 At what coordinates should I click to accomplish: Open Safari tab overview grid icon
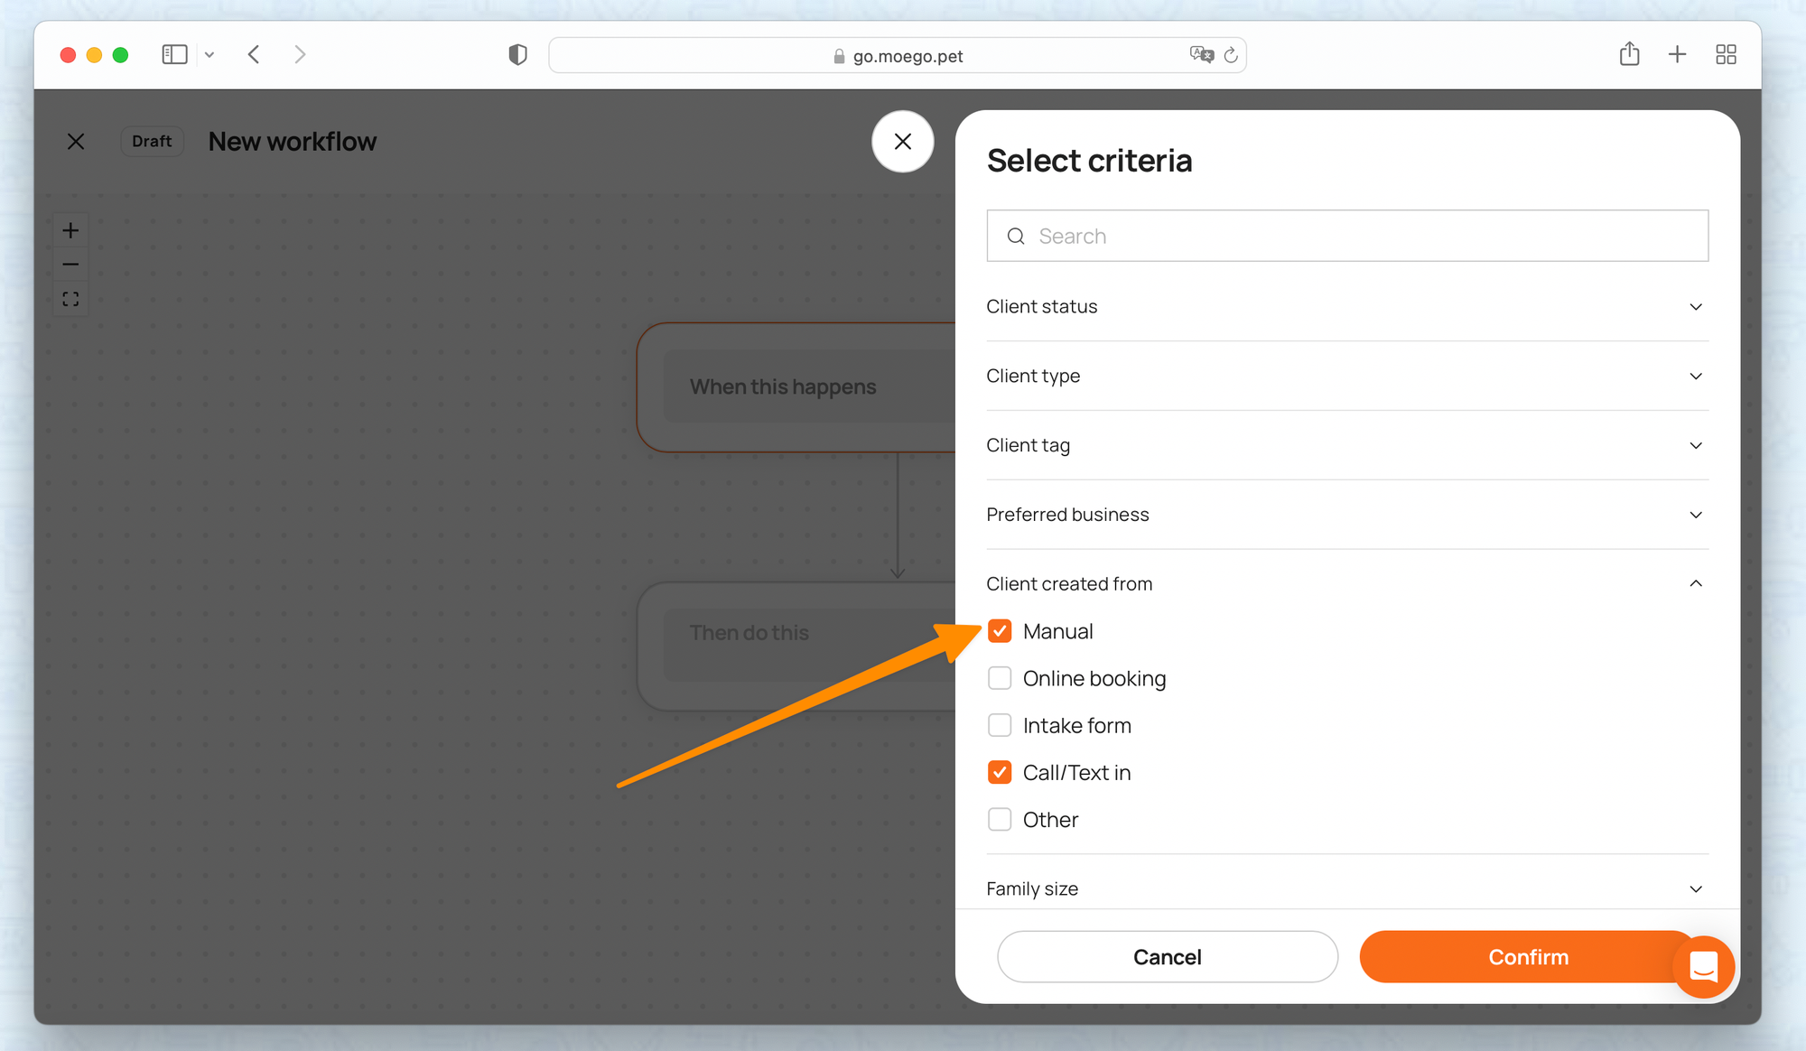coord(1726,54)
